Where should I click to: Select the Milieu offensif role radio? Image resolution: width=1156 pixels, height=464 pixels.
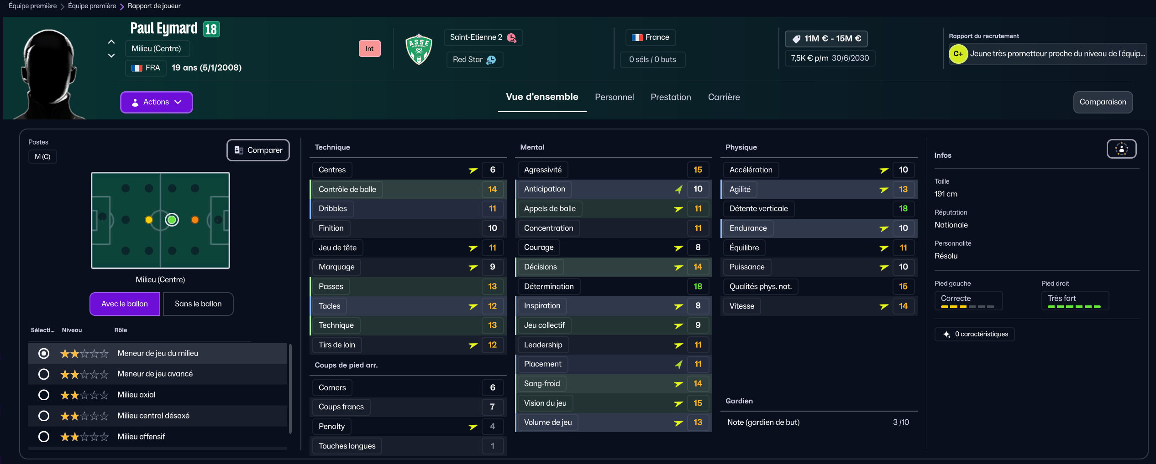pyautogui.click(x=44, y=437)
